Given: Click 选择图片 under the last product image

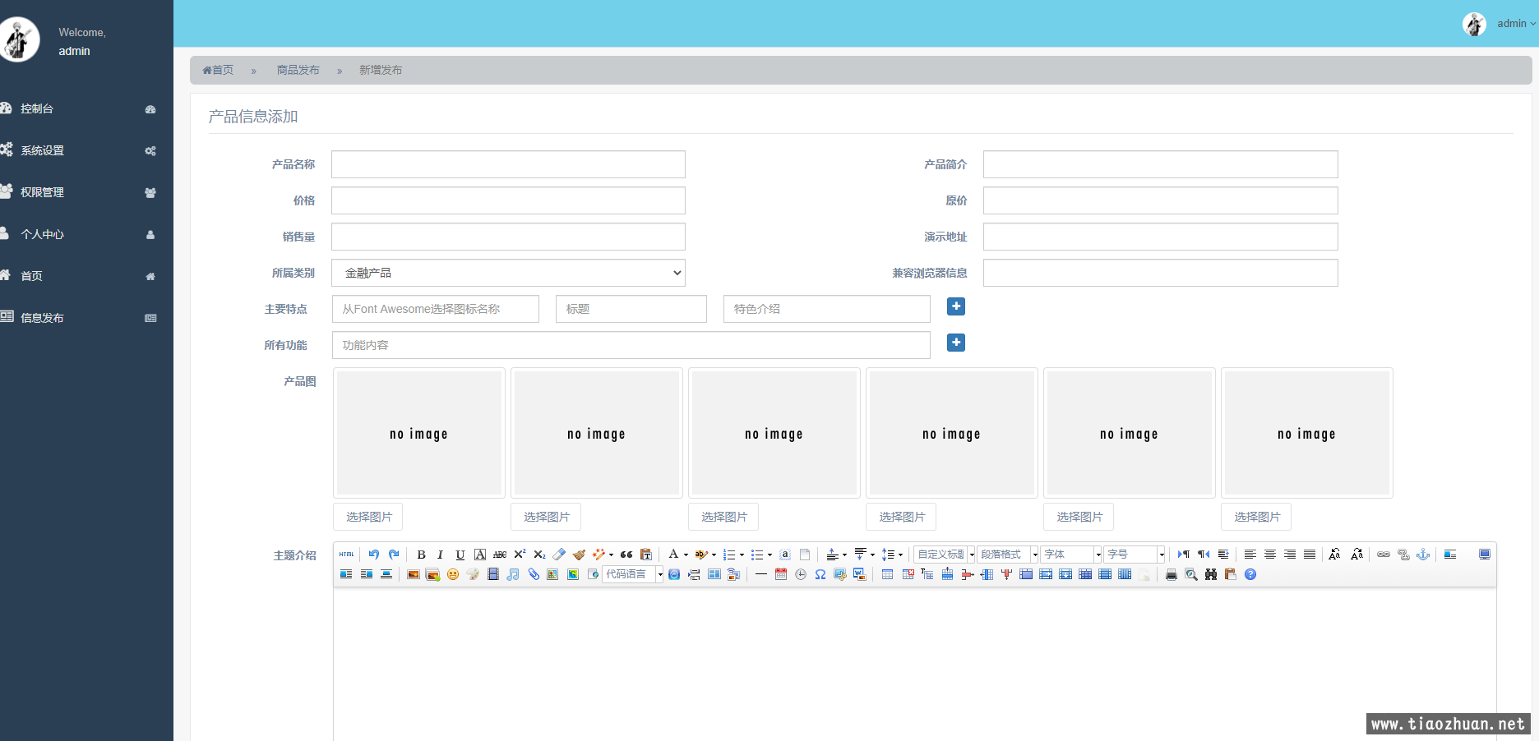Looking at the screenshot, I should click(1256, 517).
